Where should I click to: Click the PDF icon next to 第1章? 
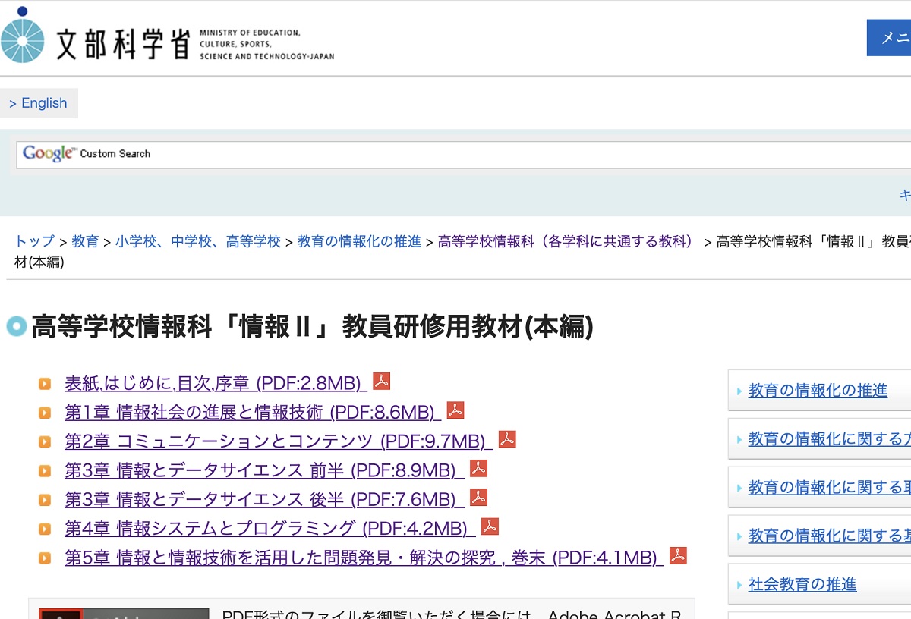[454, 410]
